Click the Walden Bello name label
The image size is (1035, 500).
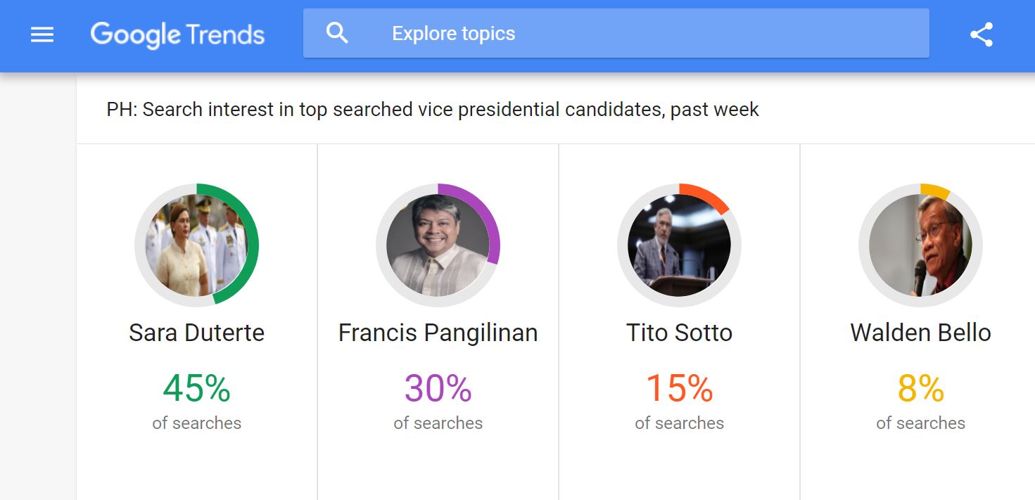[x=920, y=333]
